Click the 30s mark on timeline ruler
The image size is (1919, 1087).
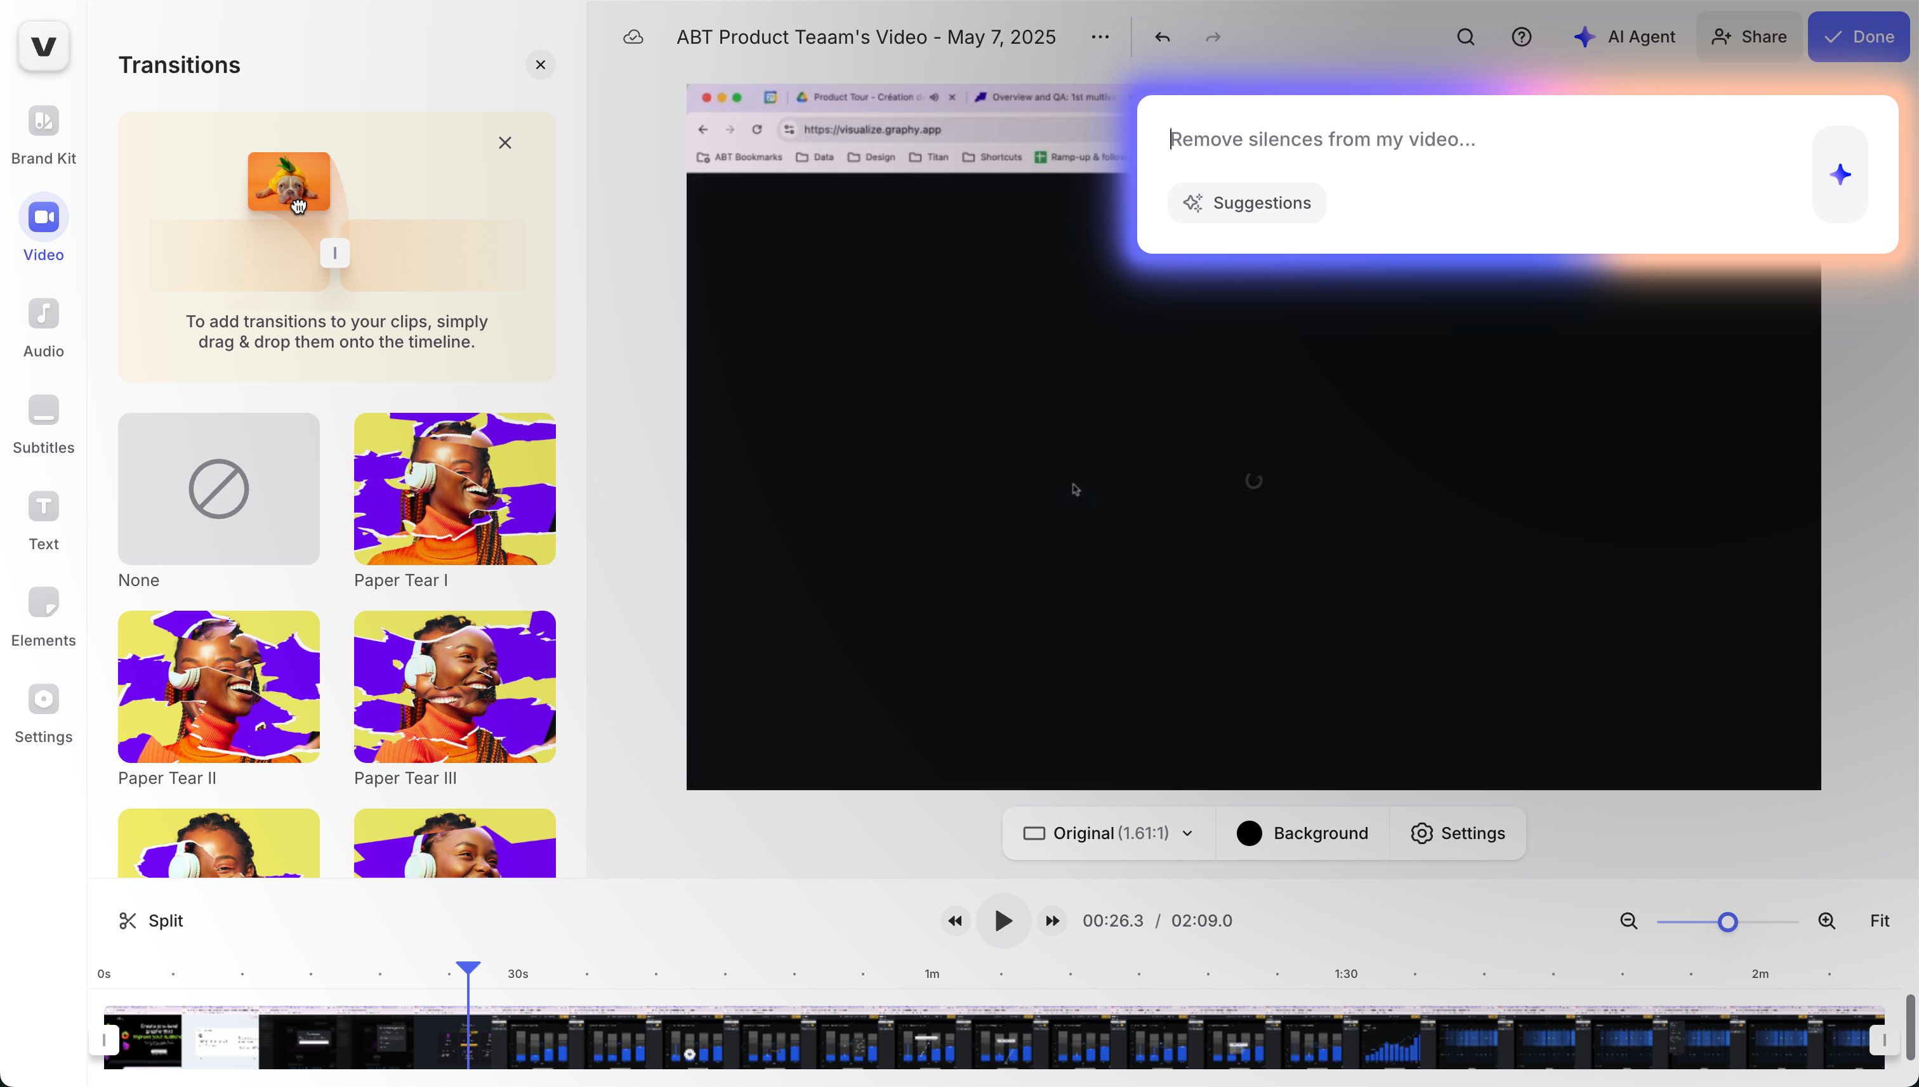[518, 973]
